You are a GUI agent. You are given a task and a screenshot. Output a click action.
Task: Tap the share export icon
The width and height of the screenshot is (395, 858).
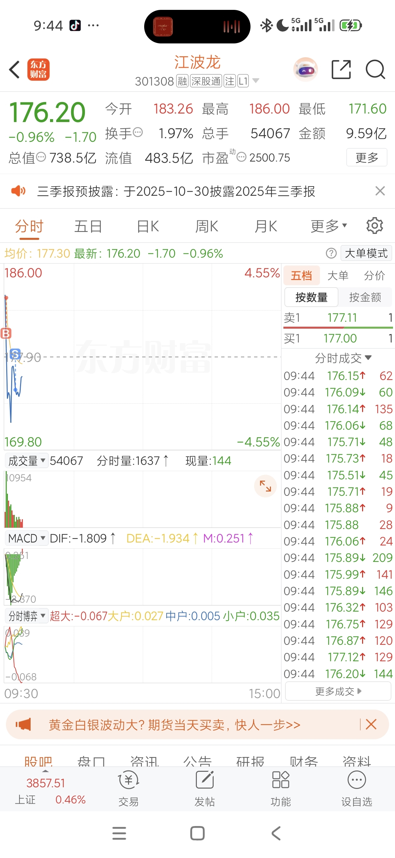(x=341, y=70)
